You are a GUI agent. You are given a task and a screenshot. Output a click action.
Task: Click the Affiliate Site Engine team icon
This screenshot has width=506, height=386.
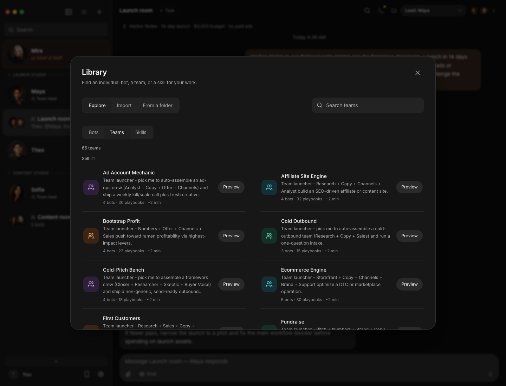269,187
